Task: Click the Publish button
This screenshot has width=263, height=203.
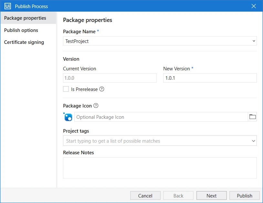Action: point(245,196)
